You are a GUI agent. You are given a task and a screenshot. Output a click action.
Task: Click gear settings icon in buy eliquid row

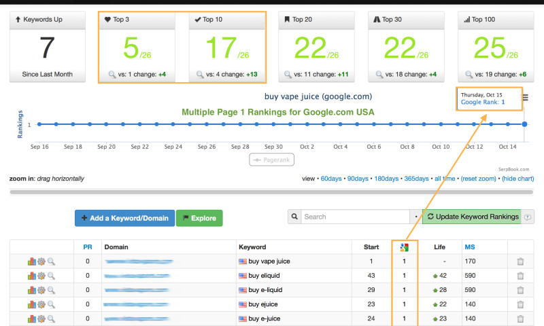pos(41,276)
